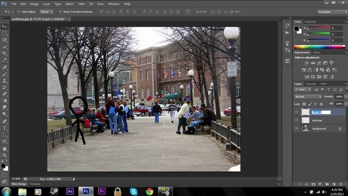Pick a color from the spectrum ramp

point(319,47)
